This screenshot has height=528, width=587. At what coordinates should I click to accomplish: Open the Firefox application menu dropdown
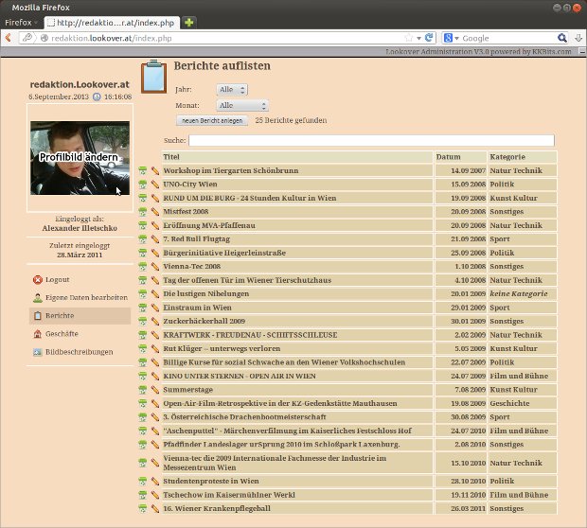(x=21, y=23)
